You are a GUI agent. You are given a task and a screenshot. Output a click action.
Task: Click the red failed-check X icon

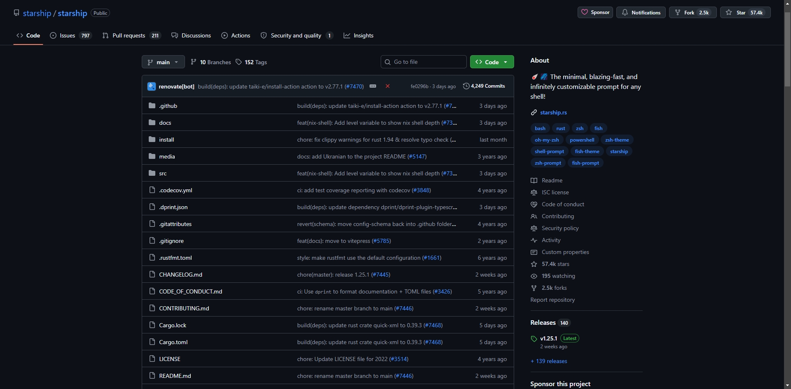pyautogui.click(x=388, y=86)
